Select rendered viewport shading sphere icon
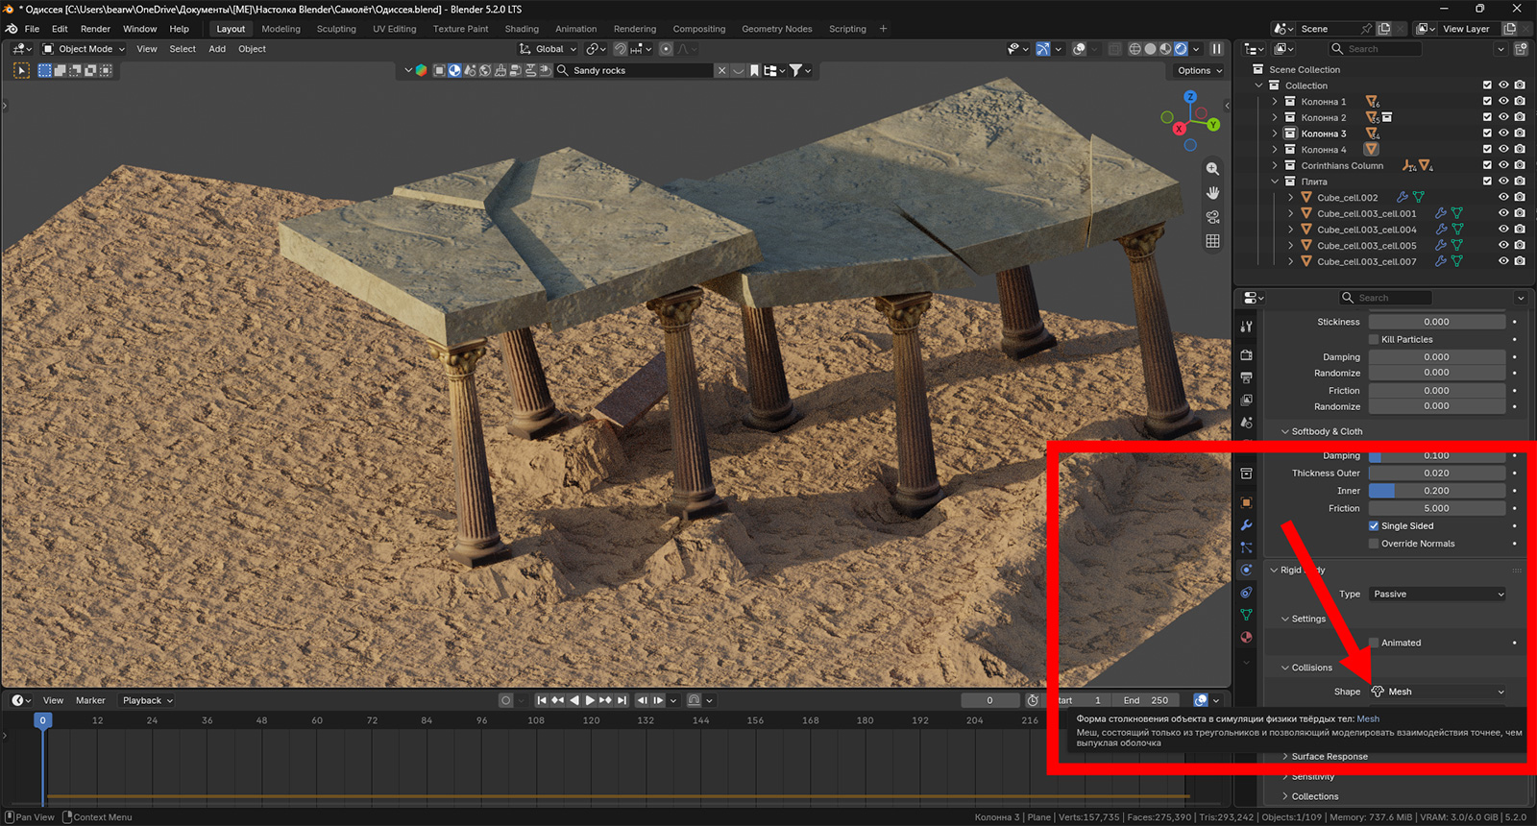The image size is (1537, 826). 1181,49
